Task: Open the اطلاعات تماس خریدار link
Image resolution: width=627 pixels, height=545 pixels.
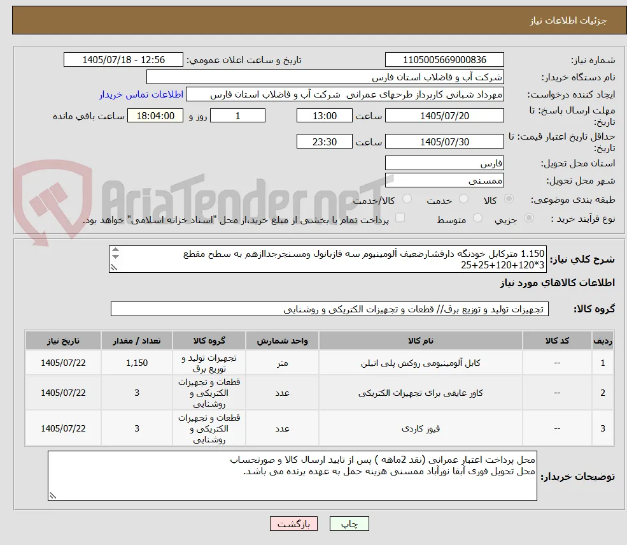Action: click(141, 94)
